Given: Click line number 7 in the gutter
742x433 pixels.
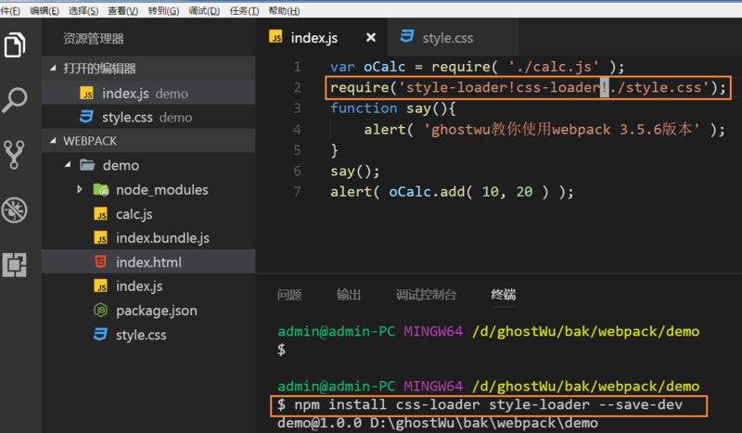Looking at the screenshot, I should [297, 192].
